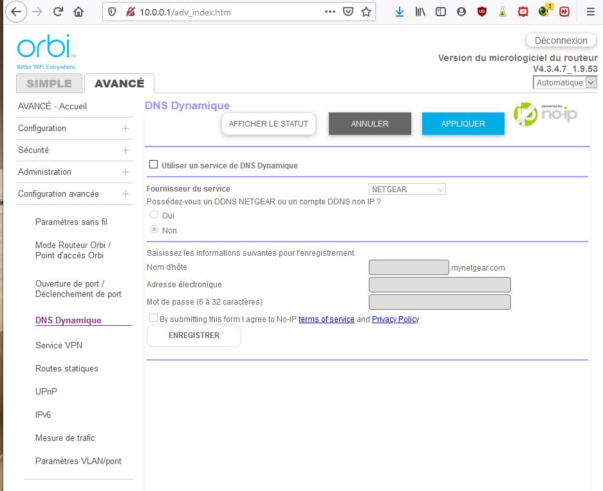Enable 'Utiliser un service de DNS Dynamique'
Image resolution: width=603 pixels, height=491 pixels.
pyautogui.click(x=153, y=165)
